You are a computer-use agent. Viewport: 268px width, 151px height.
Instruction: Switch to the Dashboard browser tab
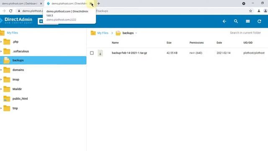click(x=20, y=3)
